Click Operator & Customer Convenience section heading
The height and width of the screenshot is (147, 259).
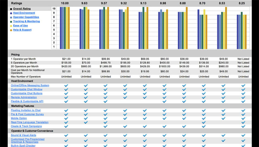[32, 131]
